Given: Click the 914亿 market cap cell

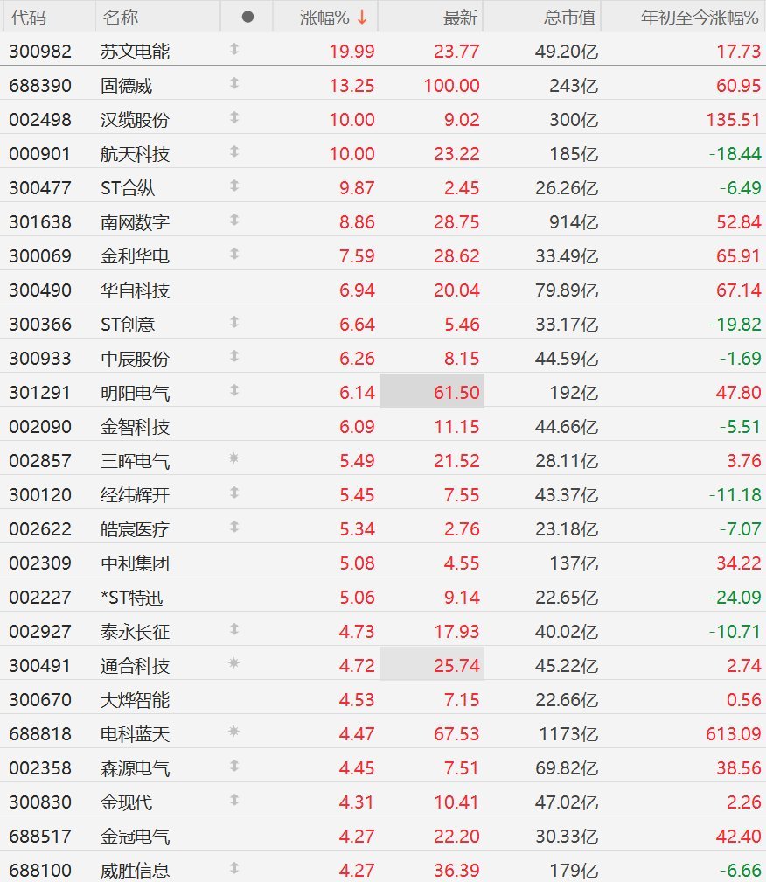Looking at the screenshot, I should [574, 222].
